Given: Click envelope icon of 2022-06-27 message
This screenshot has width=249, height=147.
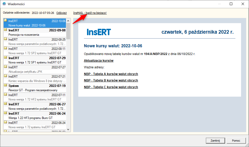Looking at the screenshot, I should point(5,104).
